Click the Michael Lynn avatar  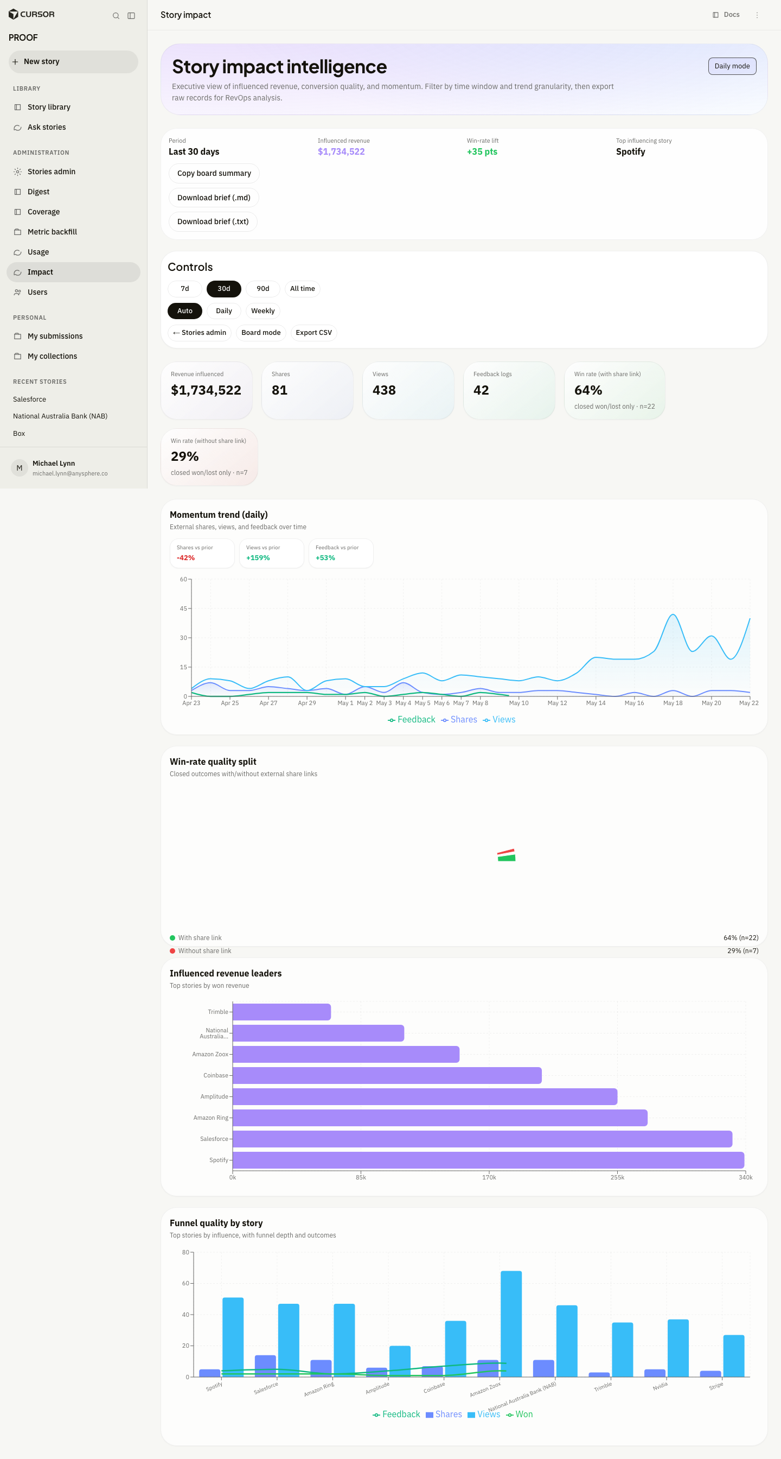pyautogui.click(x=19, y=468)
